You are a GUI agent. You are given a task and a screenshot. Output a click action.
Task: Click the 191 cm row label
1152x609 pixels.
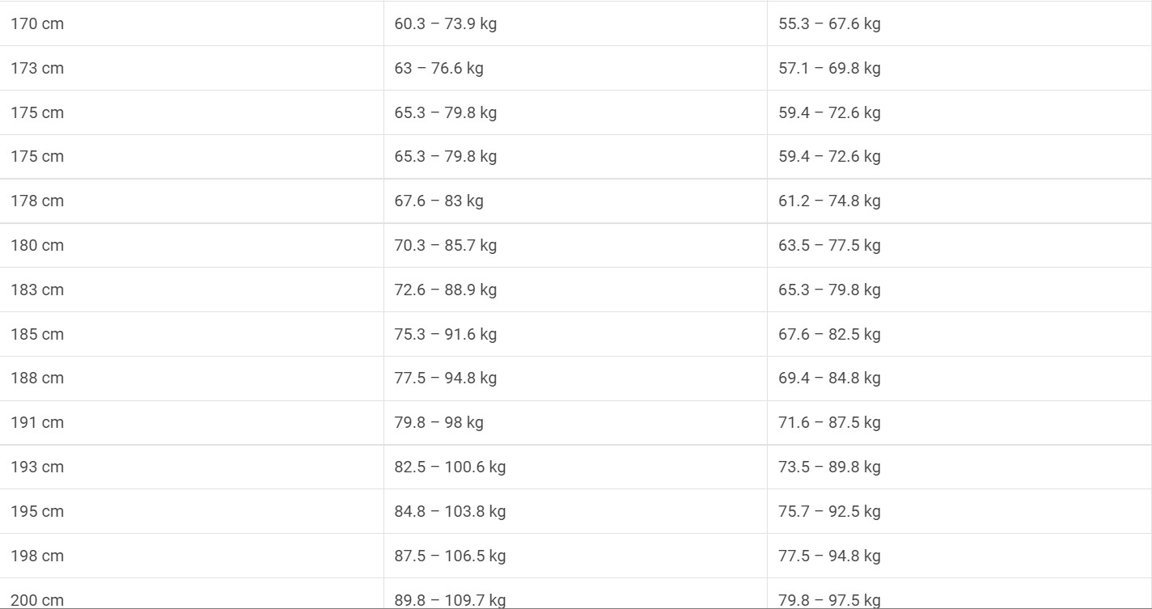coord(37,422)
